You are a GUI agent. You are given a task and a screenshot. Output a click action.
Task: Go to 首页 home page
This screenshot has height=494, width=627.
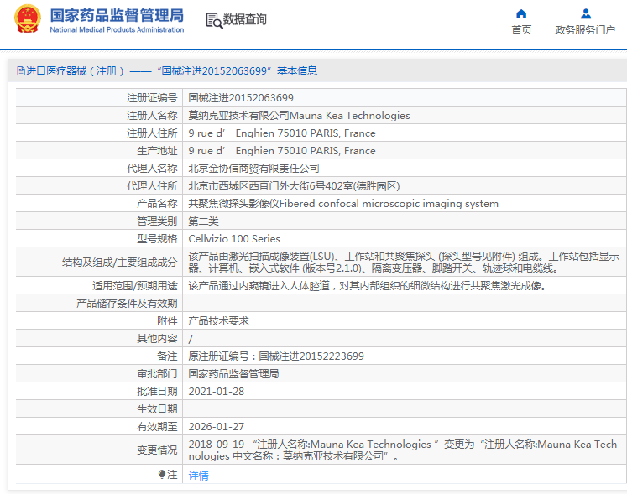click(x=521, y=29)
